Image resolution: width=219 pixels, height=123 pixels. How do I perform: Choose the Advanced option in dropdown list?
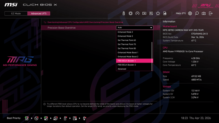[134, 69]
